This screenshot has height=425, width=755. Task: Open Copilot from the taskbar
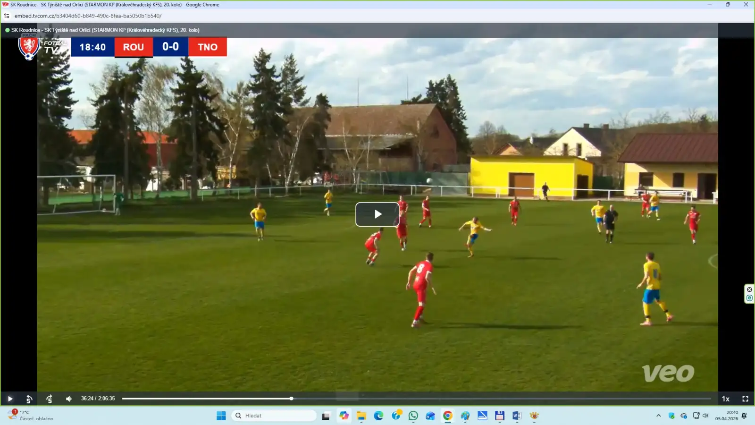coord(344,416)
